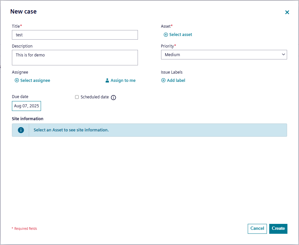Click the plus icon beside Select asset

(166, 35)
